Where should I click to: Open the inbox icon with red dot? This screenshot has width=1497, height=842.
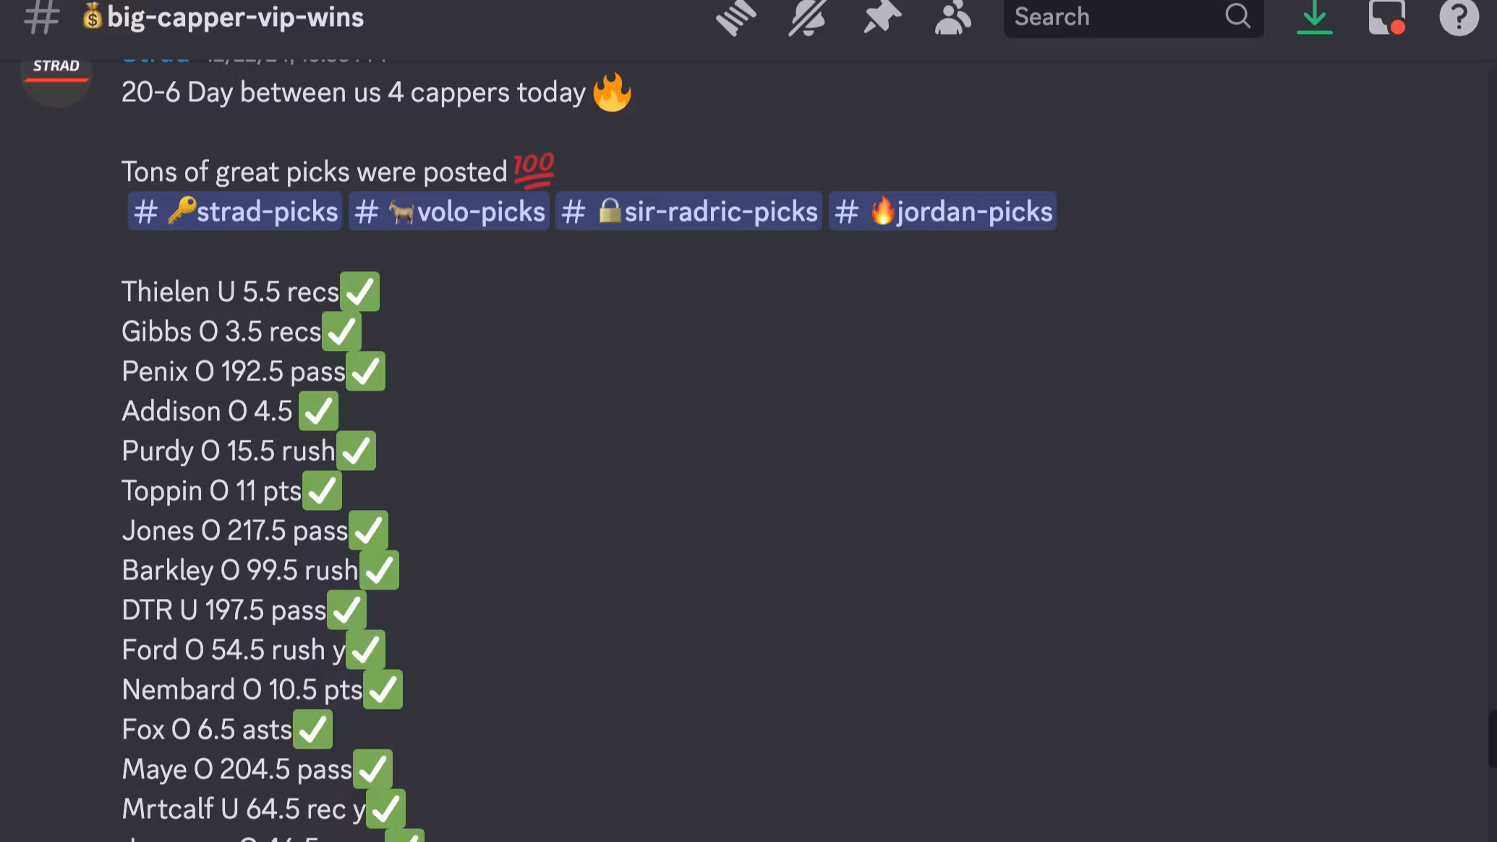1386,17
